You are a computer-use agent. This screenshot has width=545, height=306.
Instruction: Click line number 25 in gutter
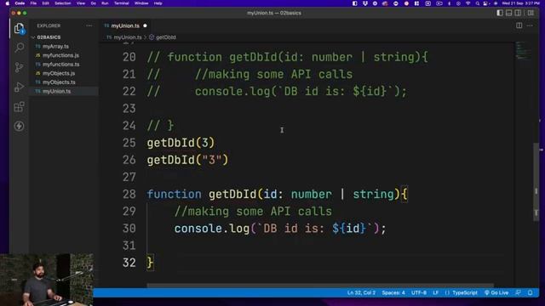click(129, 143)
